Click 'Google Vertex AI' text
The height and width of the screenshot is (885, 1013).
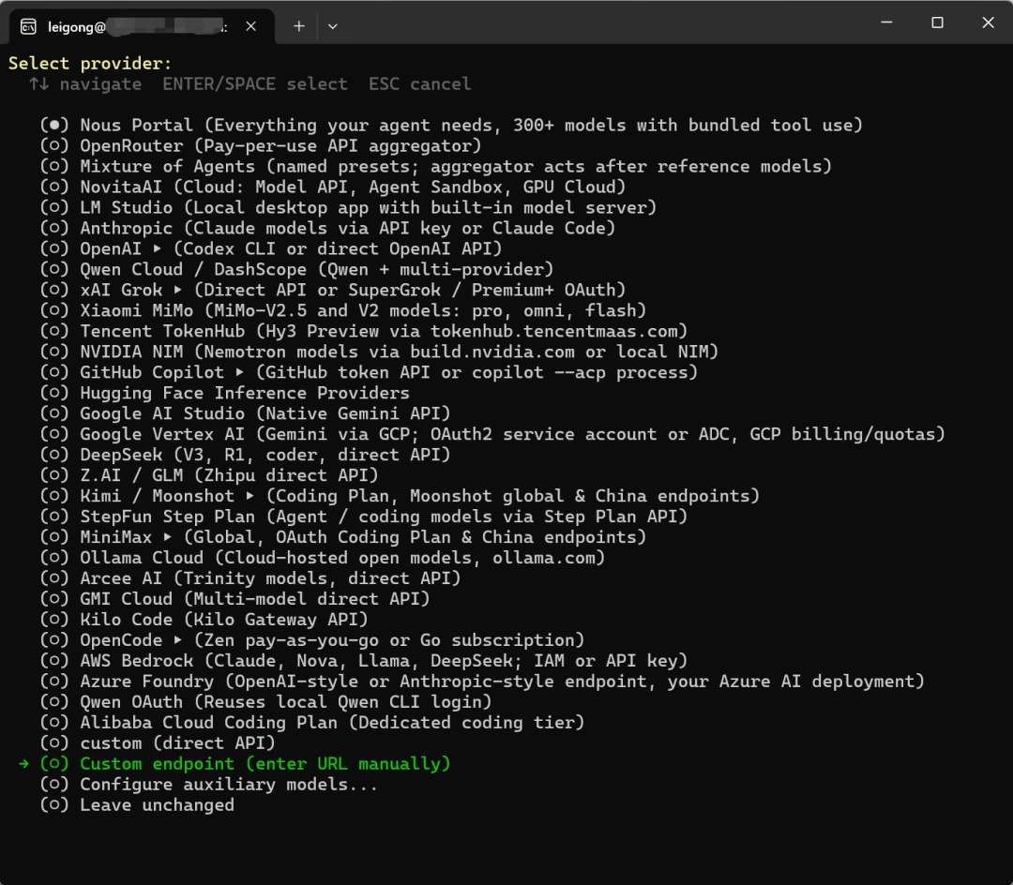pos(162,434)
